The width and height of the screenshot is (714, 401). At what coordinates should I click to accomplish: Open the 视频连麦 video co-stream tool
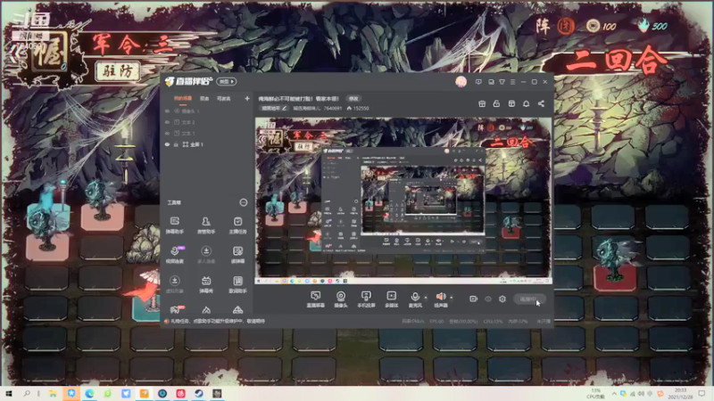click(175, 255)
